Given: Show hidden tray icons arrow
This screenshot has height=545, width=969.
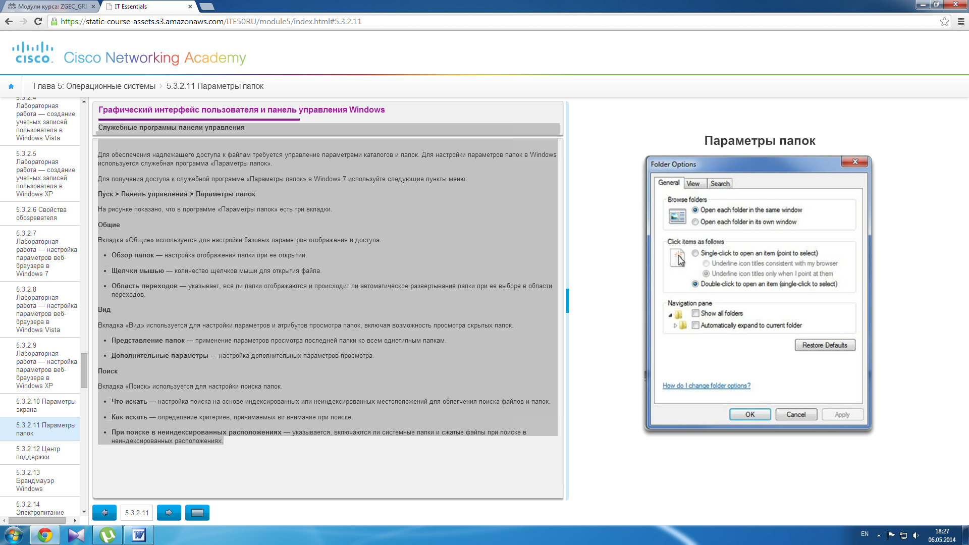Looking at the screenshot, I should [x=879, y=535].
